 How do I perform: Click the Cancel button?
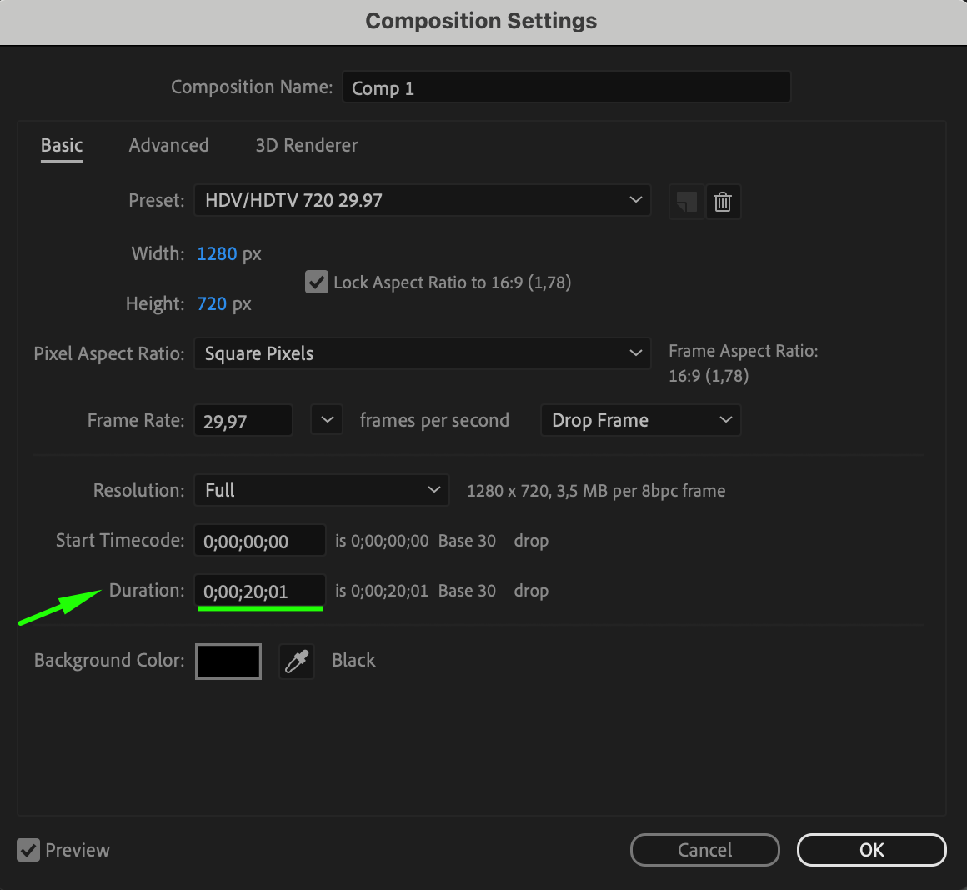[704, 850]
